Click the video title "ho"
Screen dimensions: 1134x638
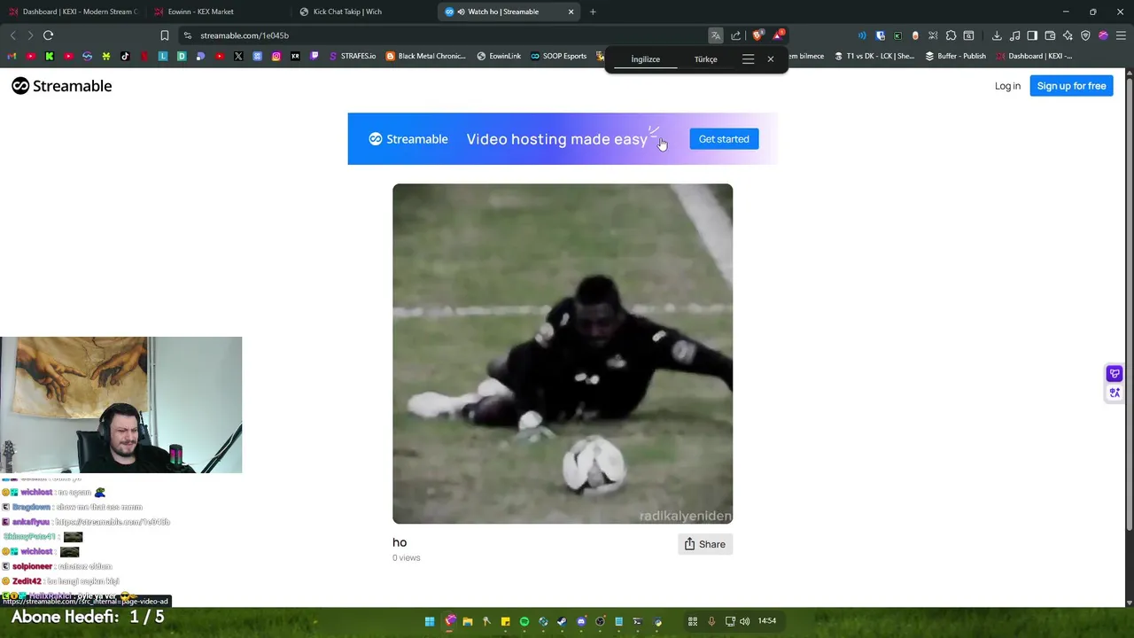click(400, 542)
